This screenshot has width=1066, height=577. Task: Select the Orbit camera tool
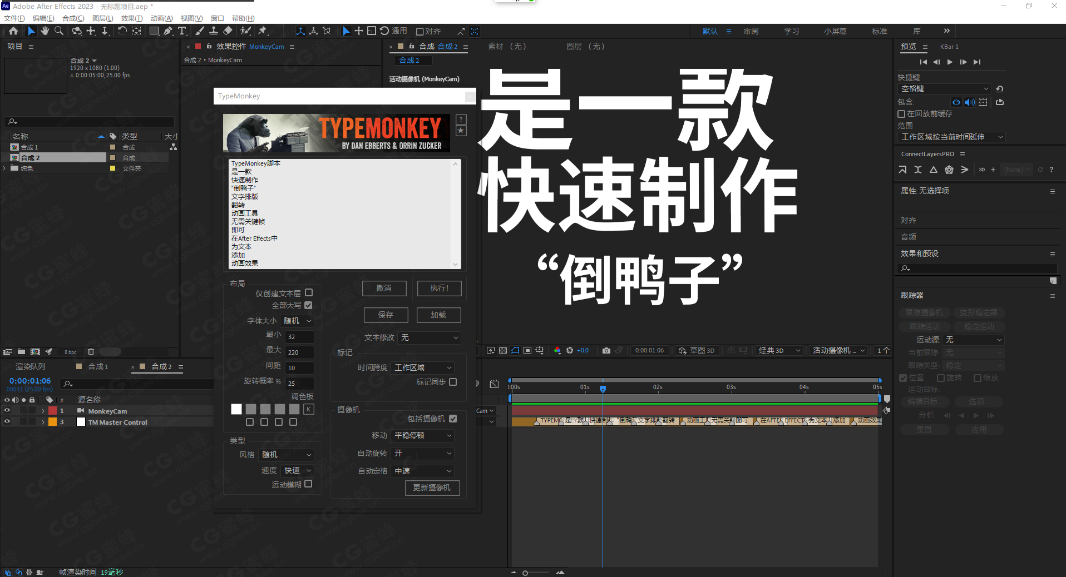point(76,31)
